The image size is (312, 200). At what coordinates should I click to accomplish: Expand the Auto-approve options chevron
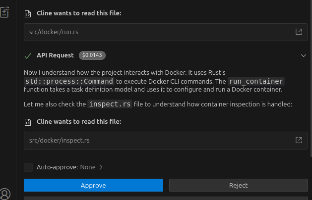[101, 167]
